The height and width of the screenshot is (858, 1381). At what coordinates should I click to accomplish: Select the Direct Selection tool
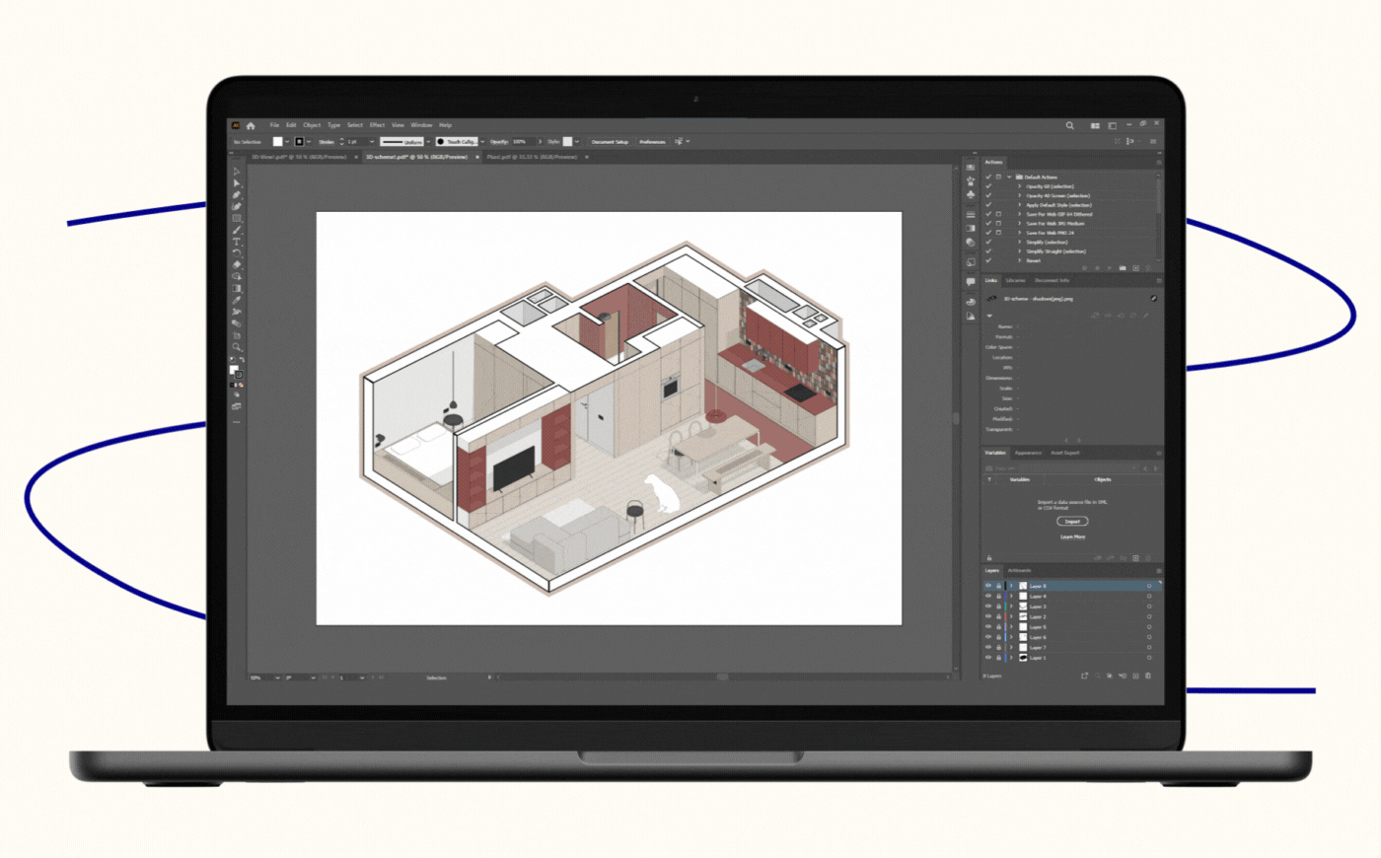tap(237, 183)
